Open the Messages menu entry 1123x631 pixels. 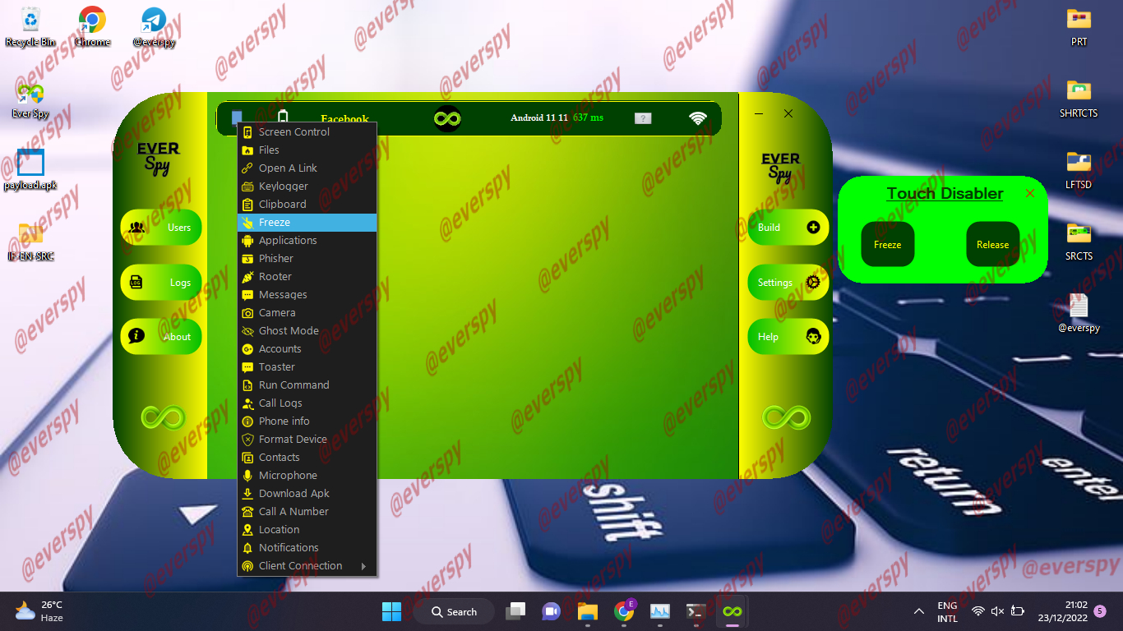click(x=307, y=295)
